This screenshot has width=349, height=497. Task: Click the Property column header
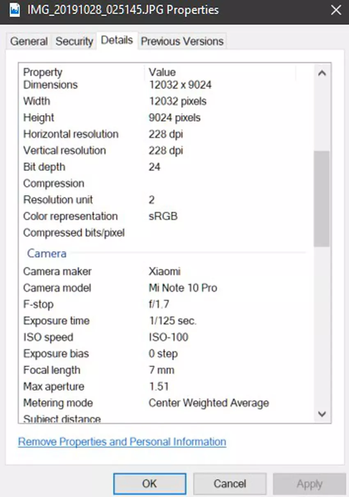[43, 72]
